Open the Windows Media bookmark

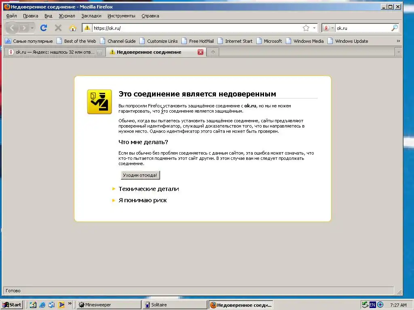[305, 41]
